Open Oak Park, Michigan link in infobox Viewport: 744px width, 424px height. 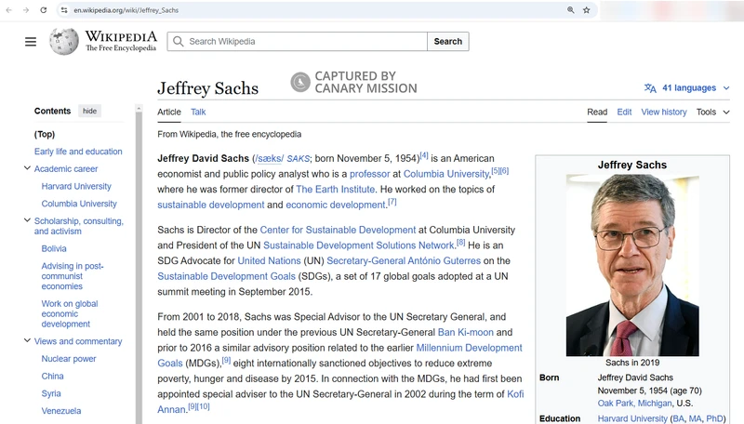coord(635,404)
